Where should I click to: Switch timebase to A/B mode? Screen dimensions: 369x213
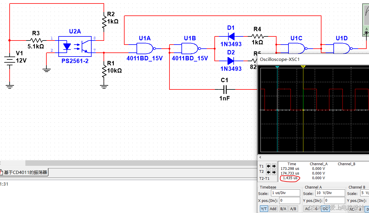coord(293,209)
